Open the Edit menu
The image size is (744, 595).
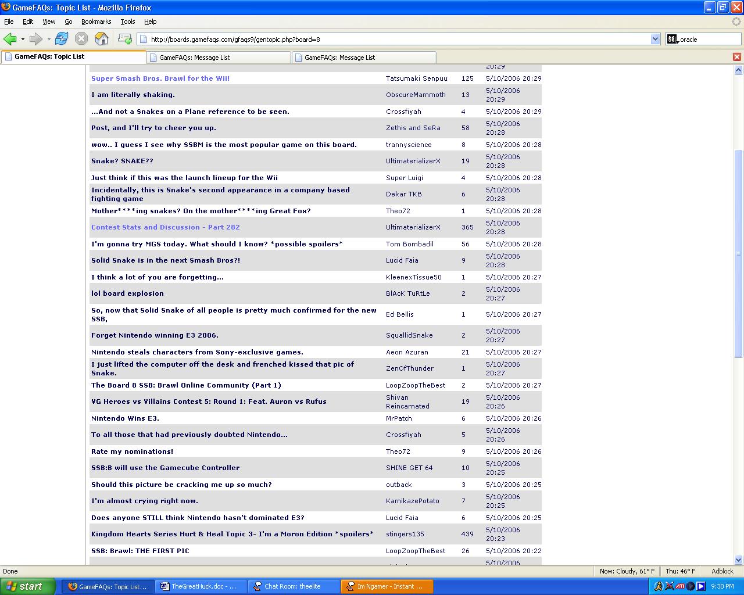pyautogui.click(x=28, y=21)
